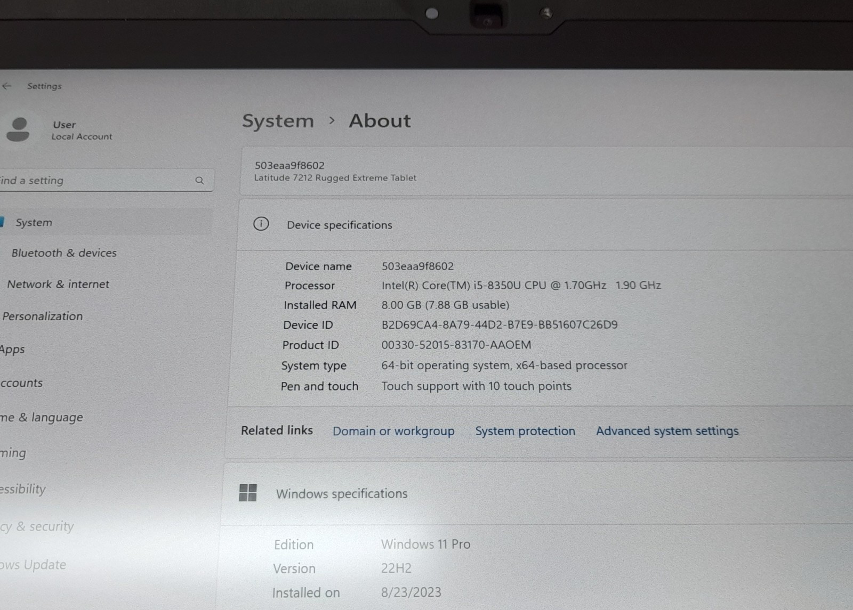
Task: Select the Pen and touch value text
Action: coord(476,386)
